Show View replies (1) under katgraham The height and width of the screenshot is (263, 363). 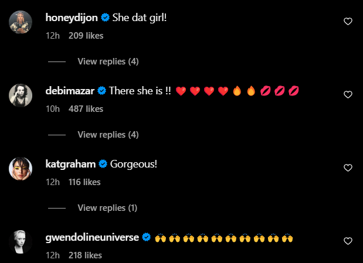point(107,208)
